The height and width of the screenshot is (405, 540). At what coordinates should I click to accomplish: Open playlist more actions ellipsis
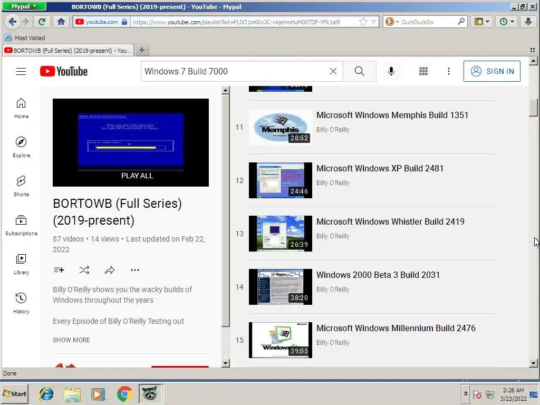coord(134,270)
